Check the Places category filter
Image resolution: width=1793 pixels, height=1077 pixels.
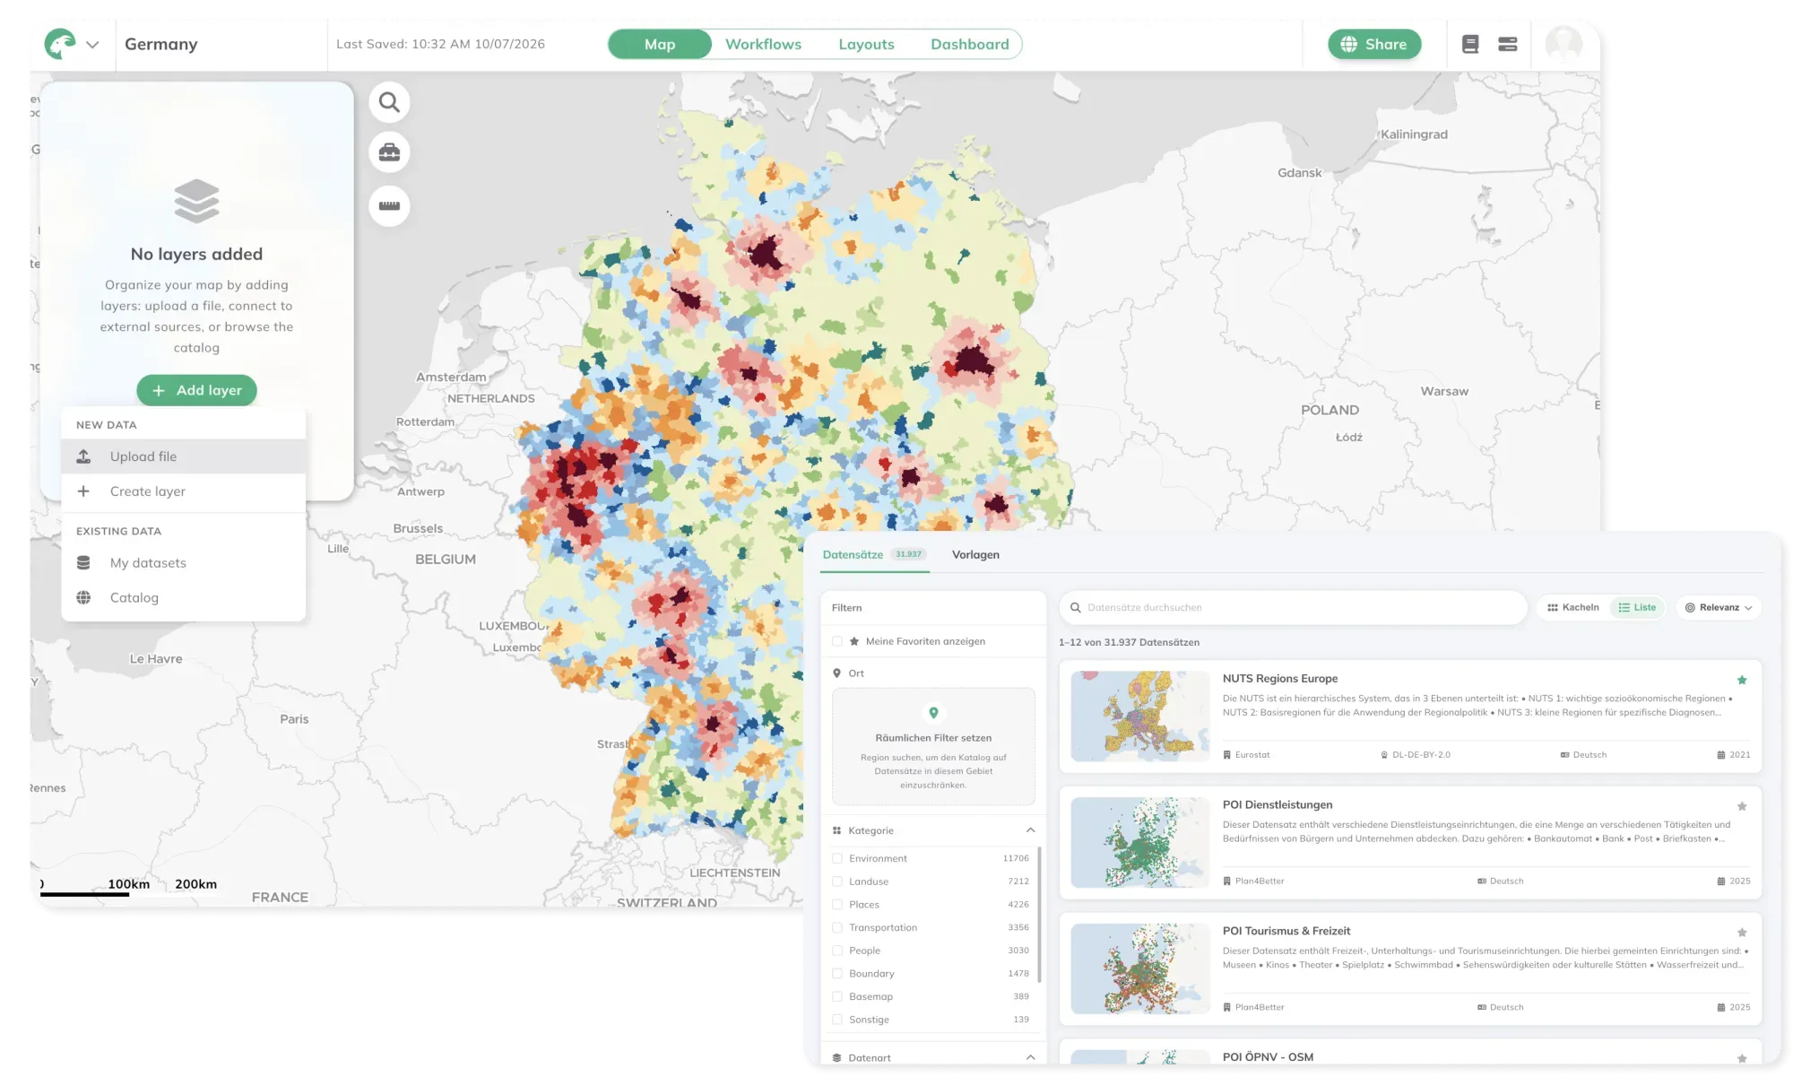(837, 905)
